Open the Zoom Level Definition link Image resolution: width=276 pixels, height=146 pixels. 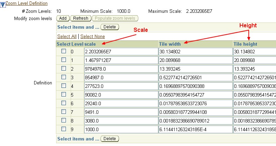27,3
